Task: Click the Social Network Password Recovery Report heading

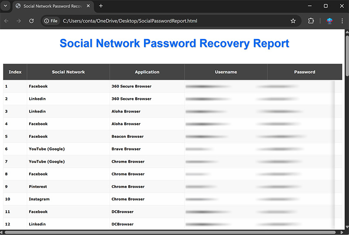Action: click(x=174, y=44)
